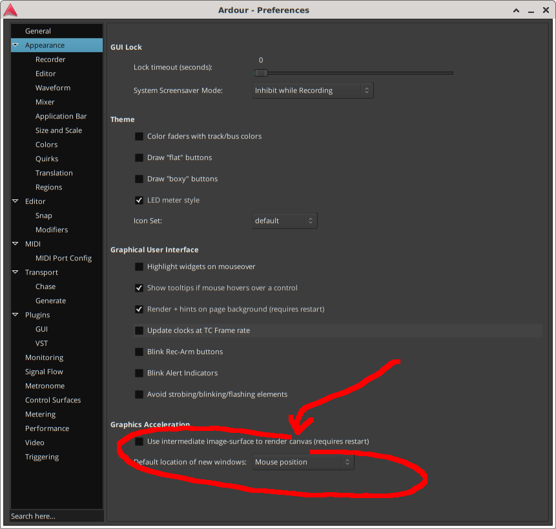This screenshot has width=556, height=529.
Task: Open System Screensaver Mode dropdown
Action: click(x=313, y=90)
